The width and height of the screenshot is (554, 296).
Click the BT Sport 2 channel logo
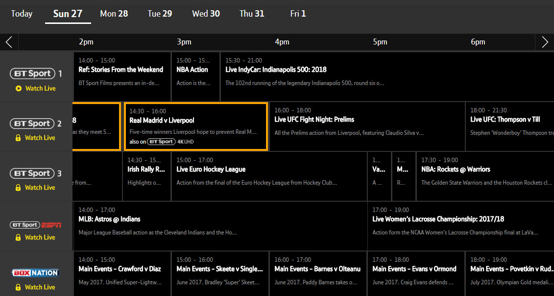point(33,124)
